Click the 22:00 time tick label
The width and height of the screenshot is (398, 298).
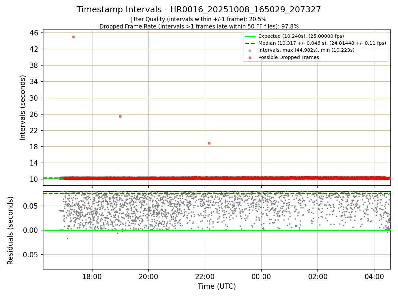(205, 276)
